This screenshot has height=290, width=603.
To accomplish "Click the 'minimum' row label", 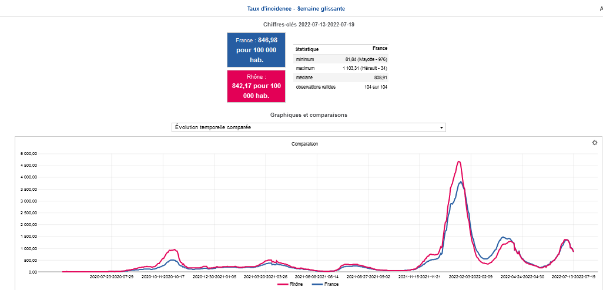I will click(305, 59).
